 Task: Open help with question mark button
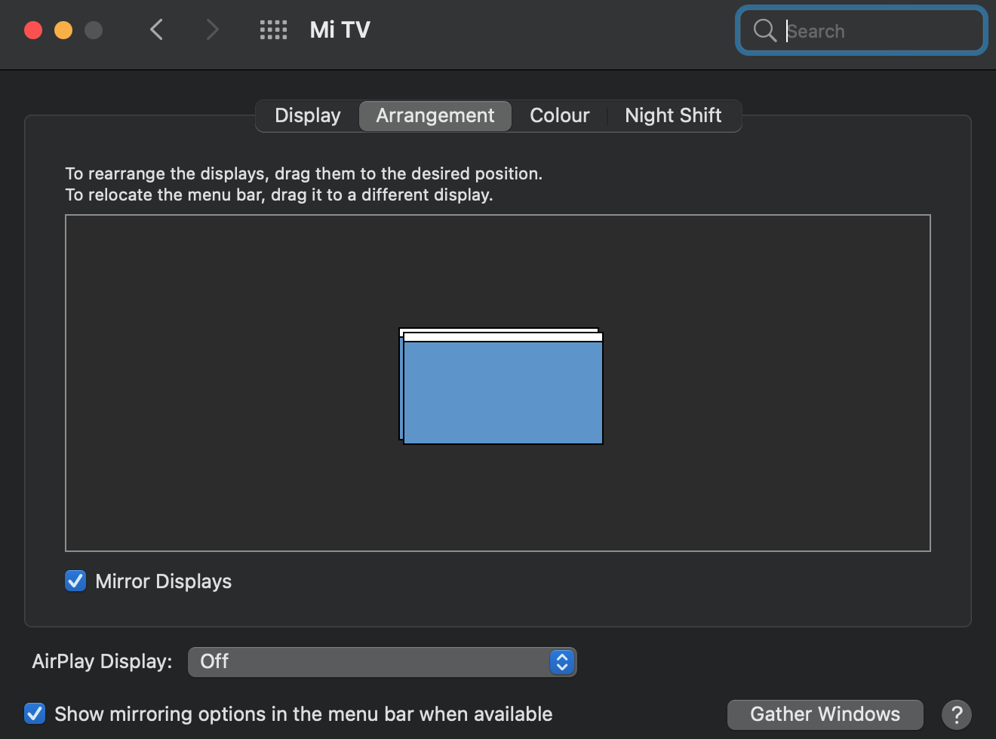click(x=956, y=714)
